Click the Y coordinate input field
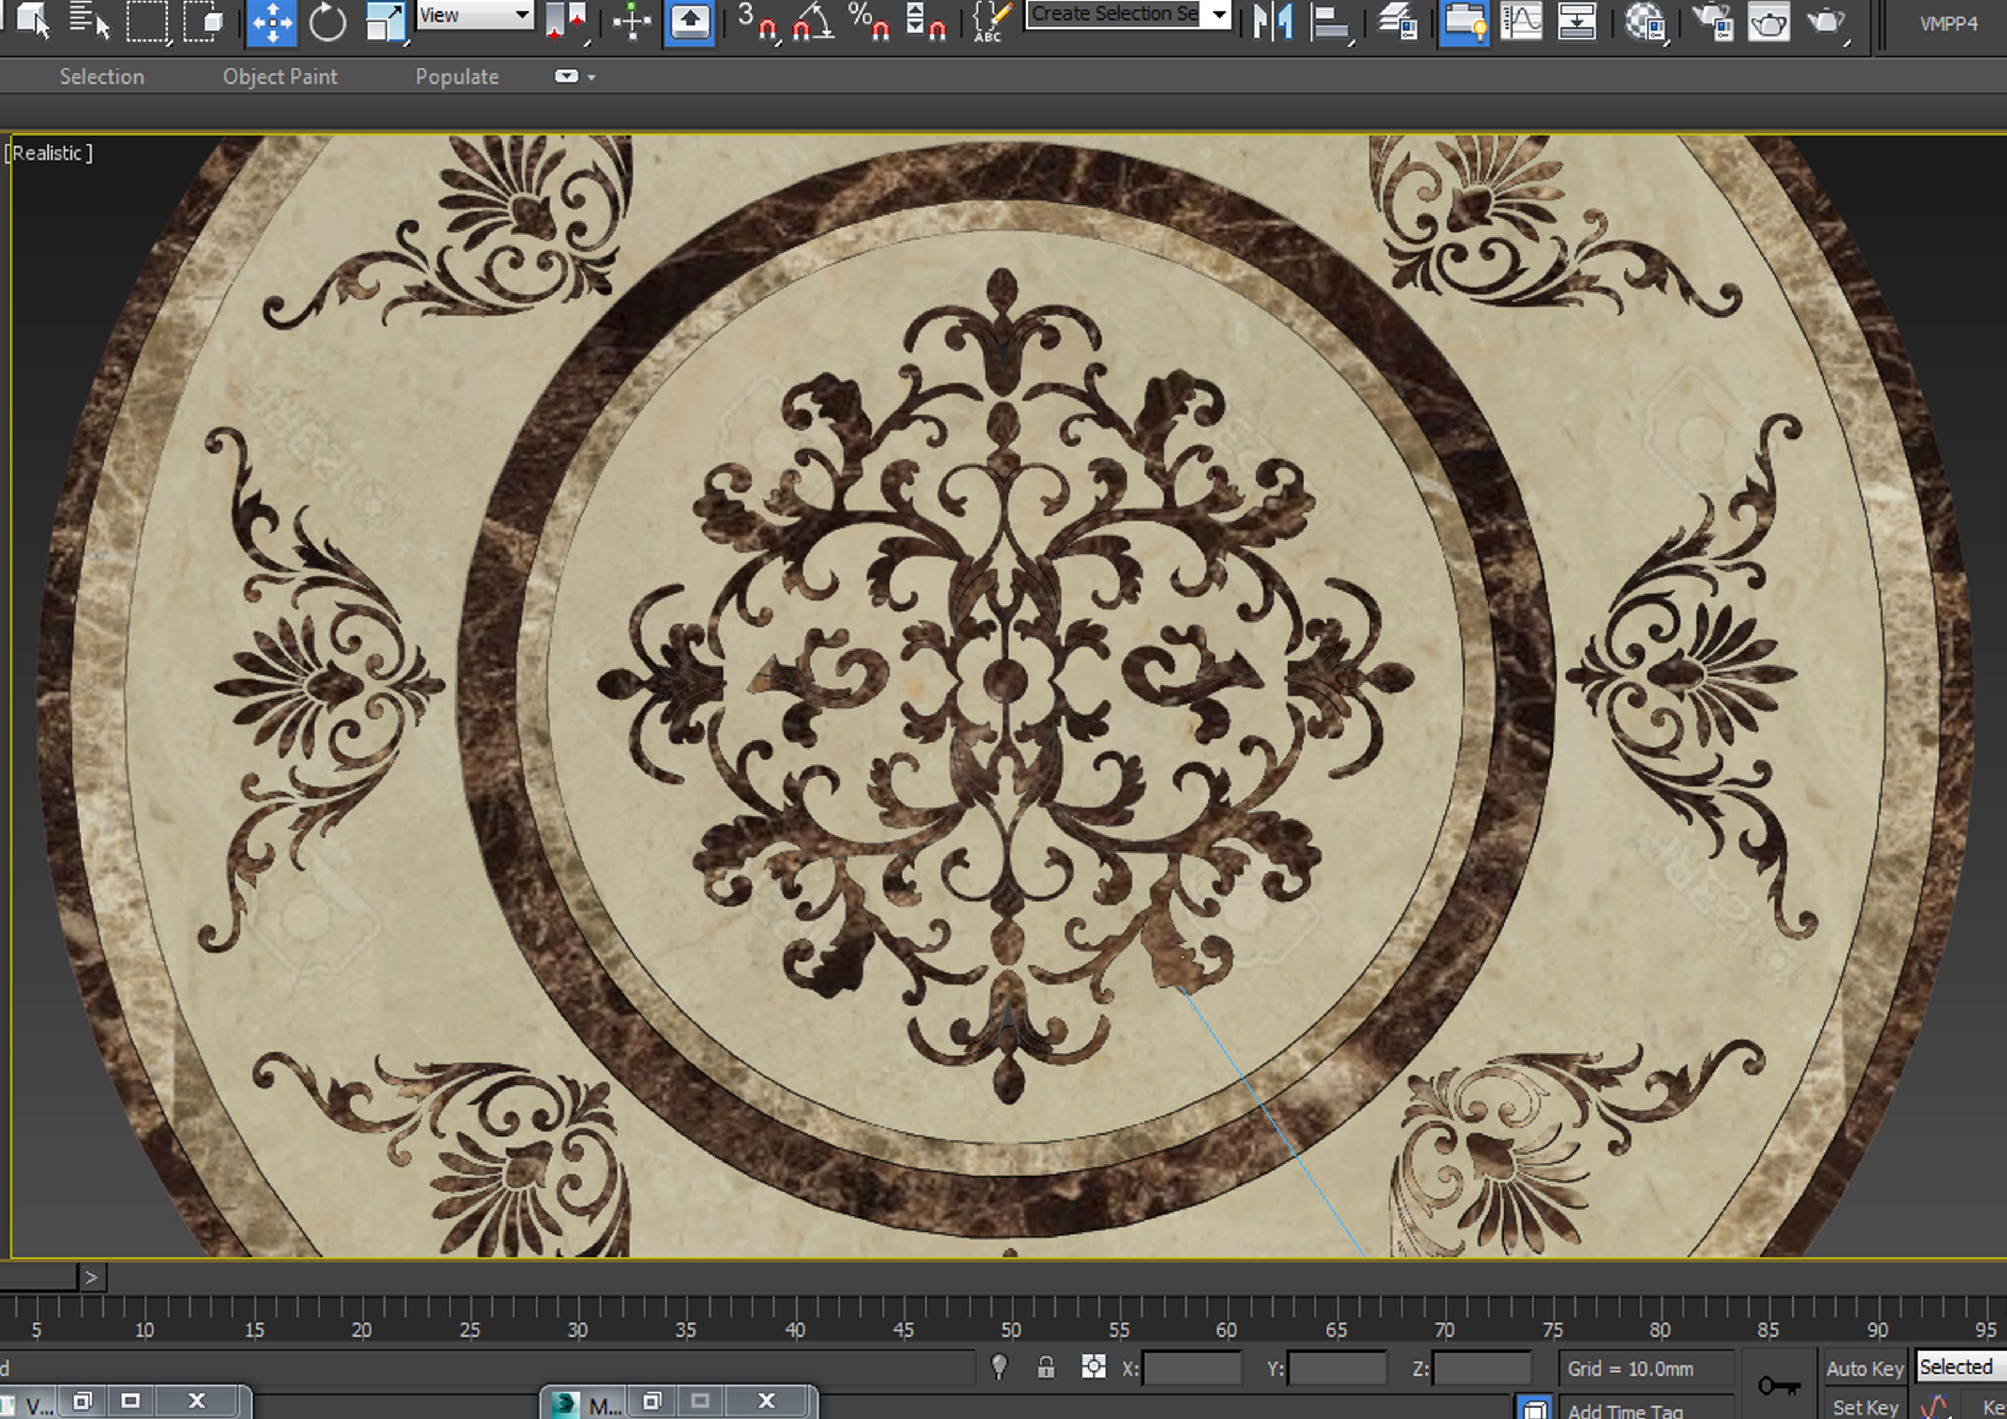This screenshot has height=1419, width=2007. 1338,1368
